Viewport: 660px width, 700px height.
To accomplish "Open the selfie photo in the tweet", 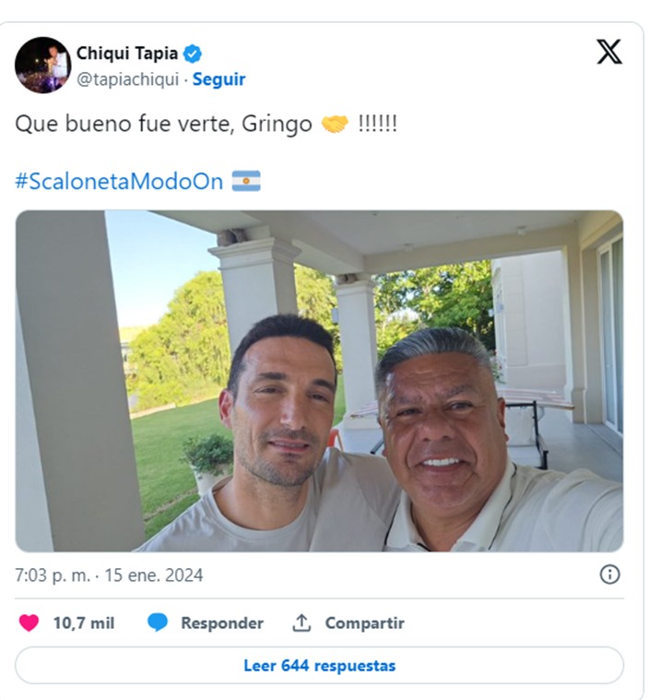I will [x=320, y=381].
